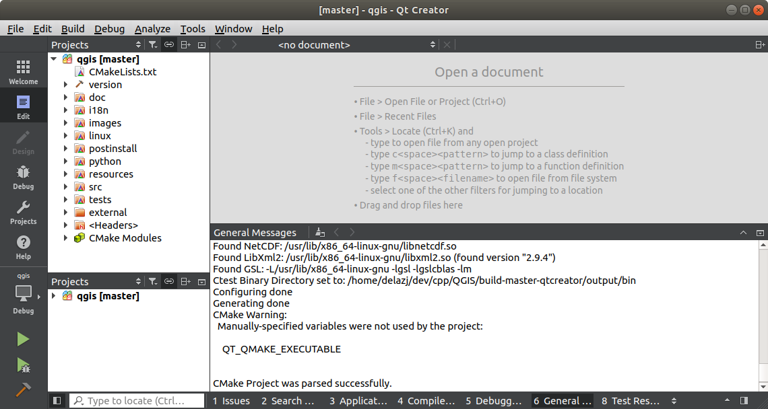The height and width of the screenshot is (409, 768).
Task: Expand the src folder in the project tree
Action: point(65,186)
